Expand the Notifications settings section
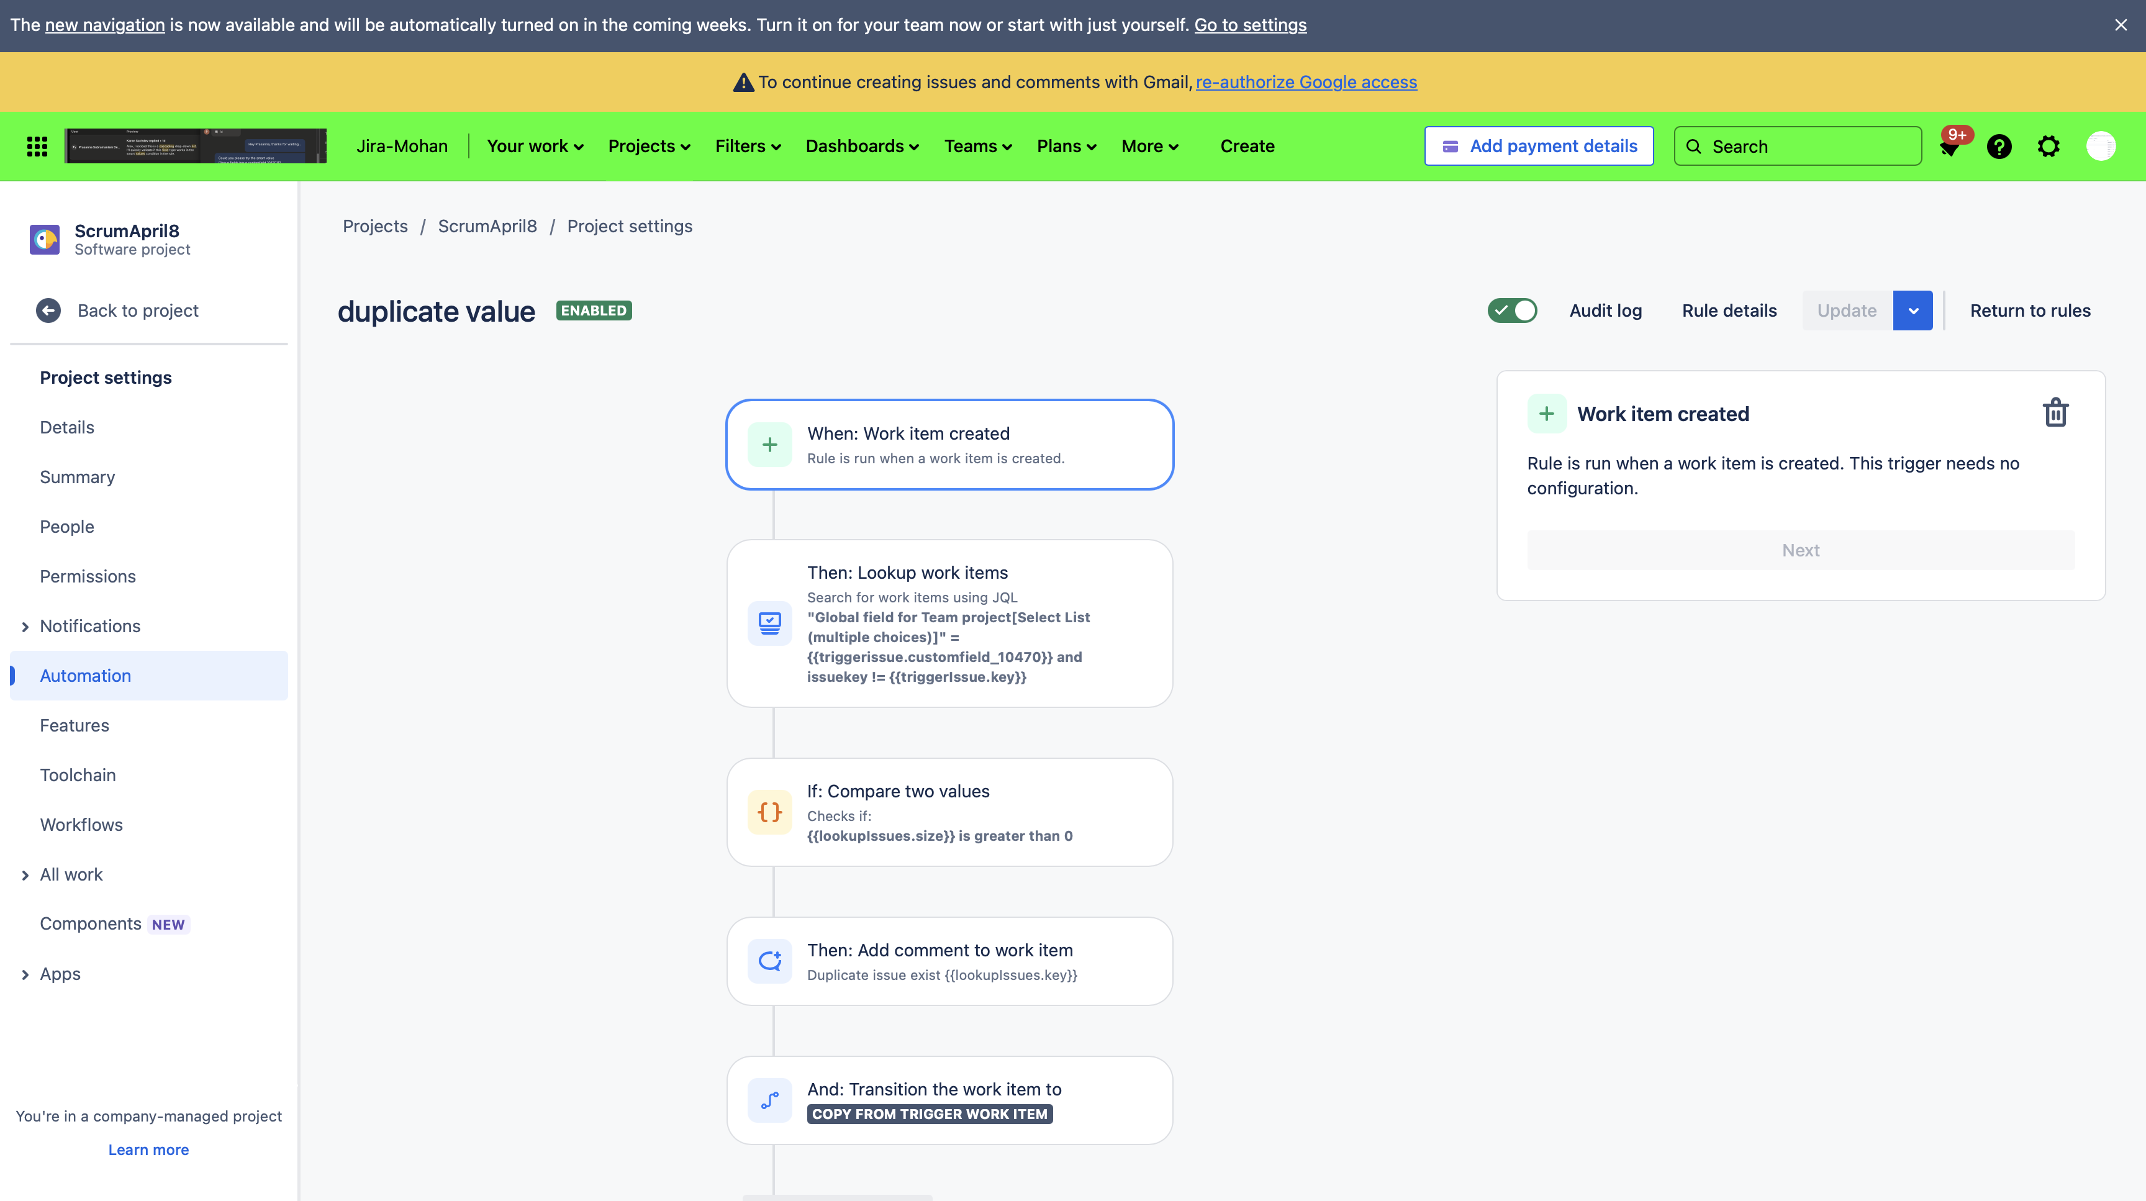The height and width of the screenshot is (1201, 2146). click(25, 627)
